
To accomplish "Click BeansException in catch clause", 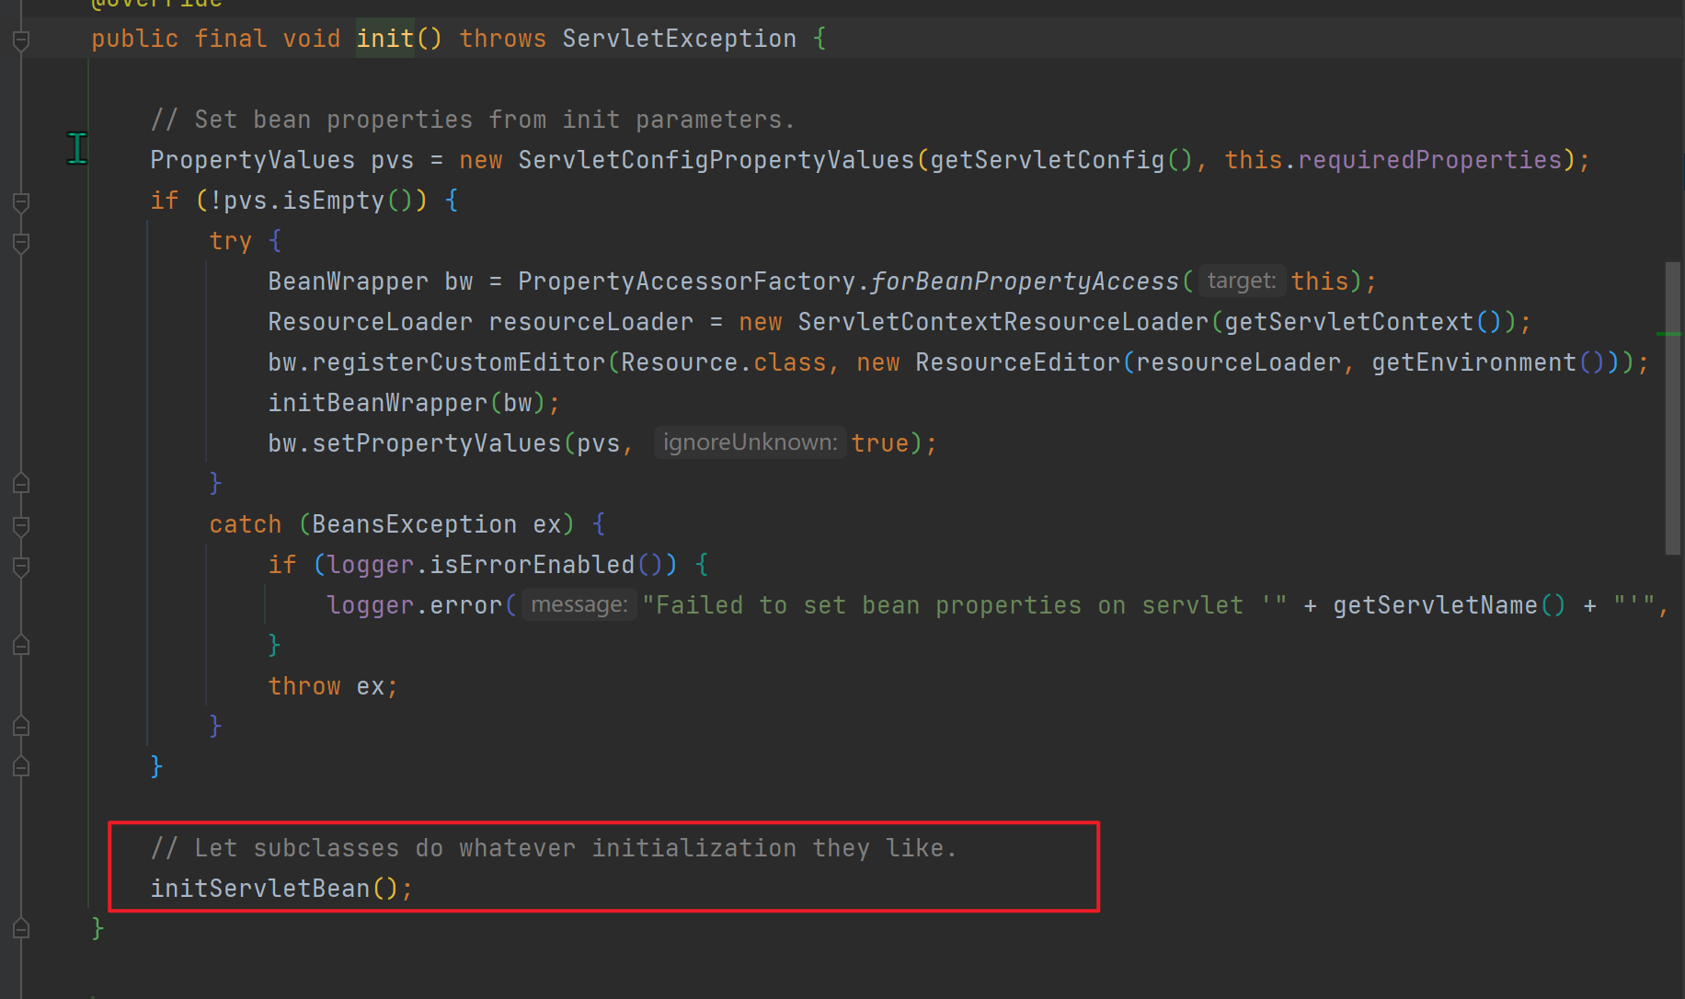I will [x=414, y=524].
